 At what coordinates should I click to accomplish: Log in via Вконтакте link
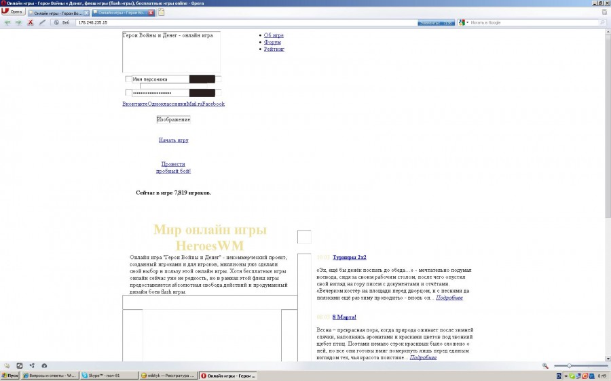click(x=135, y=104)
